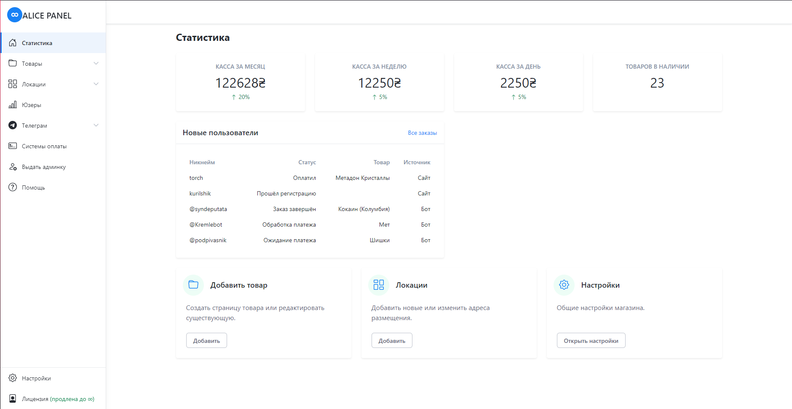Click the Помощь question-mark icon
The height and width of the screenshot is (409, 792).
tap(13, 187)
